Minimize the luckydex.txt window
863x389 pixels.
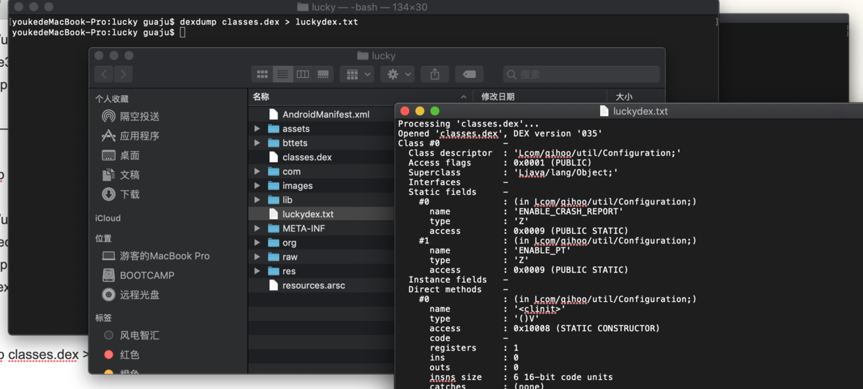click(420, 111)
